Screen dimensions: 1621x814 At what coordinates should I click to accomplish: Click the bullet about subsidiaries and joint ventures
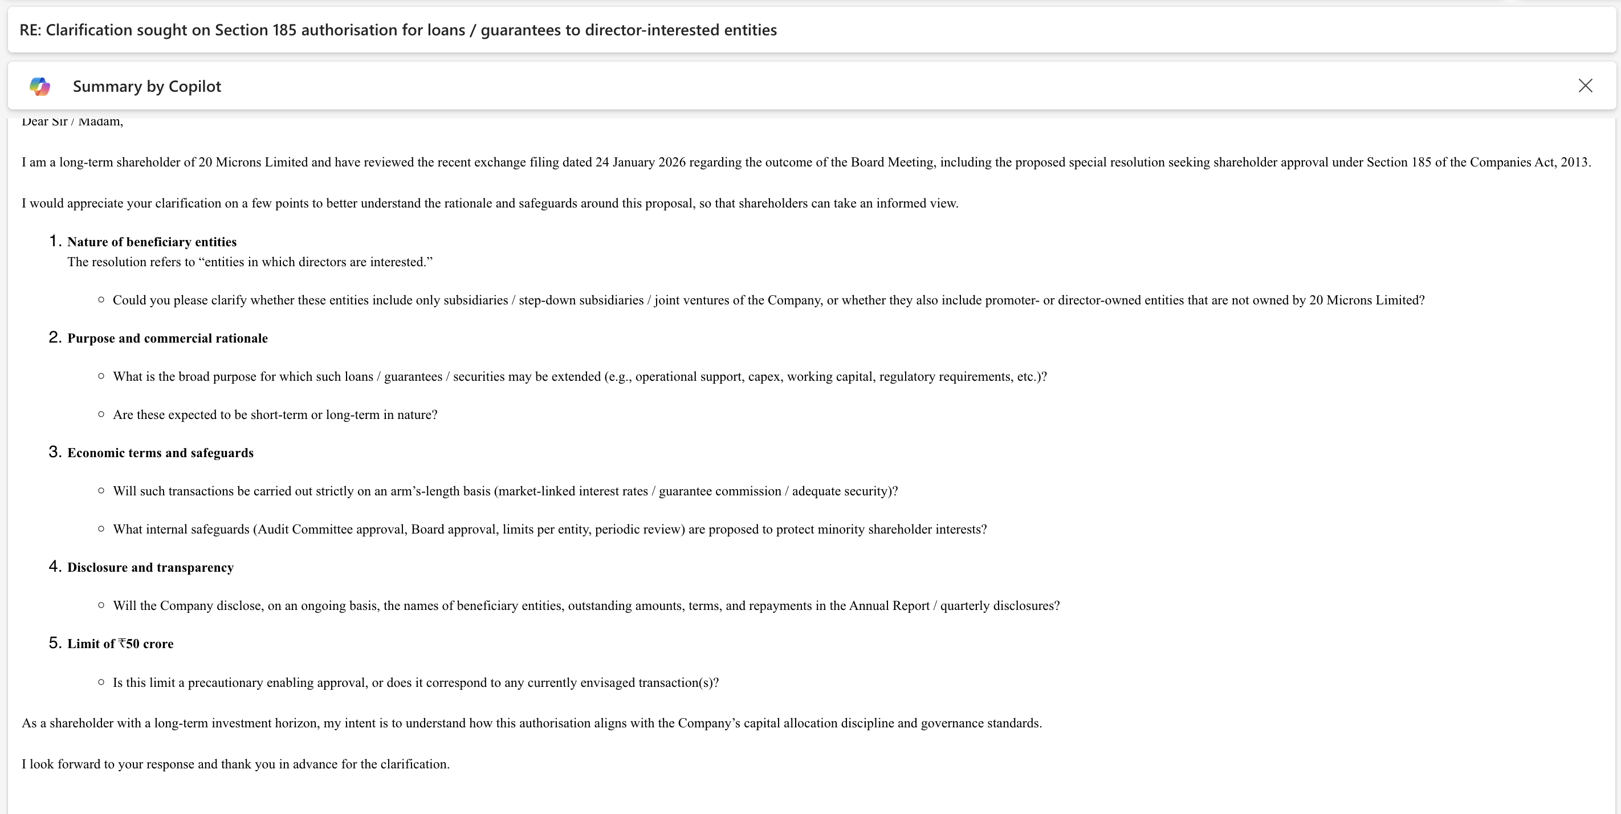pos(768,300)
